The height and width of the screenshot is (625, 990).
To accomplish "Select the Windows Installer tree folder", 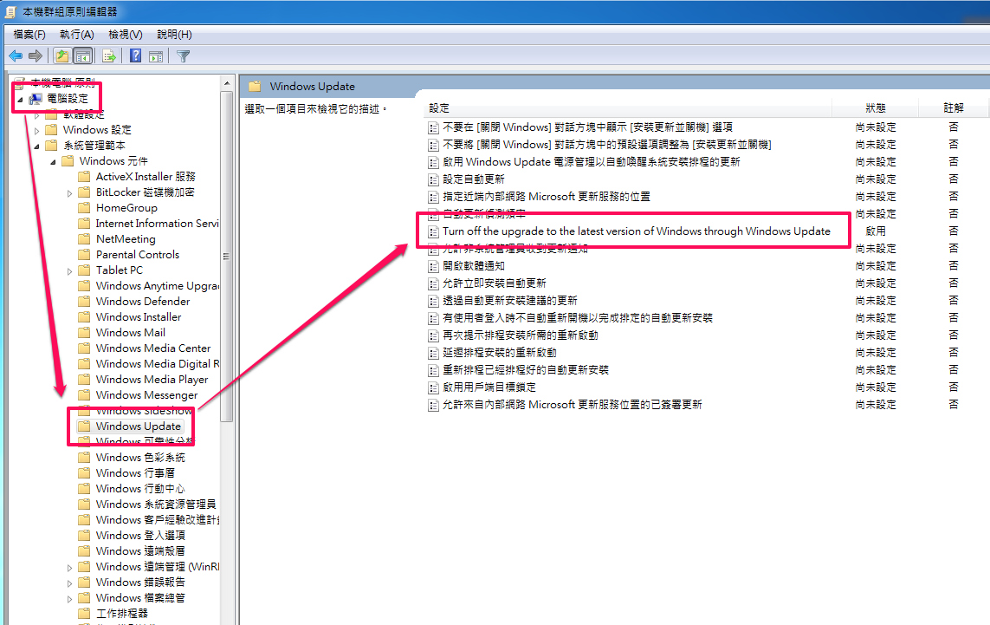I will [x=139, y=316].
